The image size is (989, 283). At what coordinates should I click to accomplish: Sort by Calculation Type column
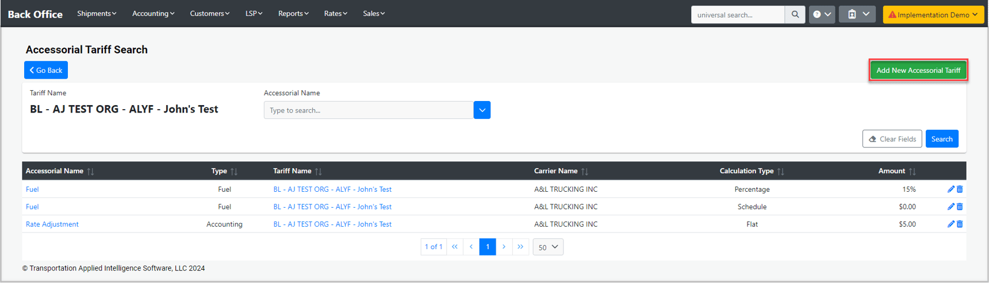click(780, 171)
